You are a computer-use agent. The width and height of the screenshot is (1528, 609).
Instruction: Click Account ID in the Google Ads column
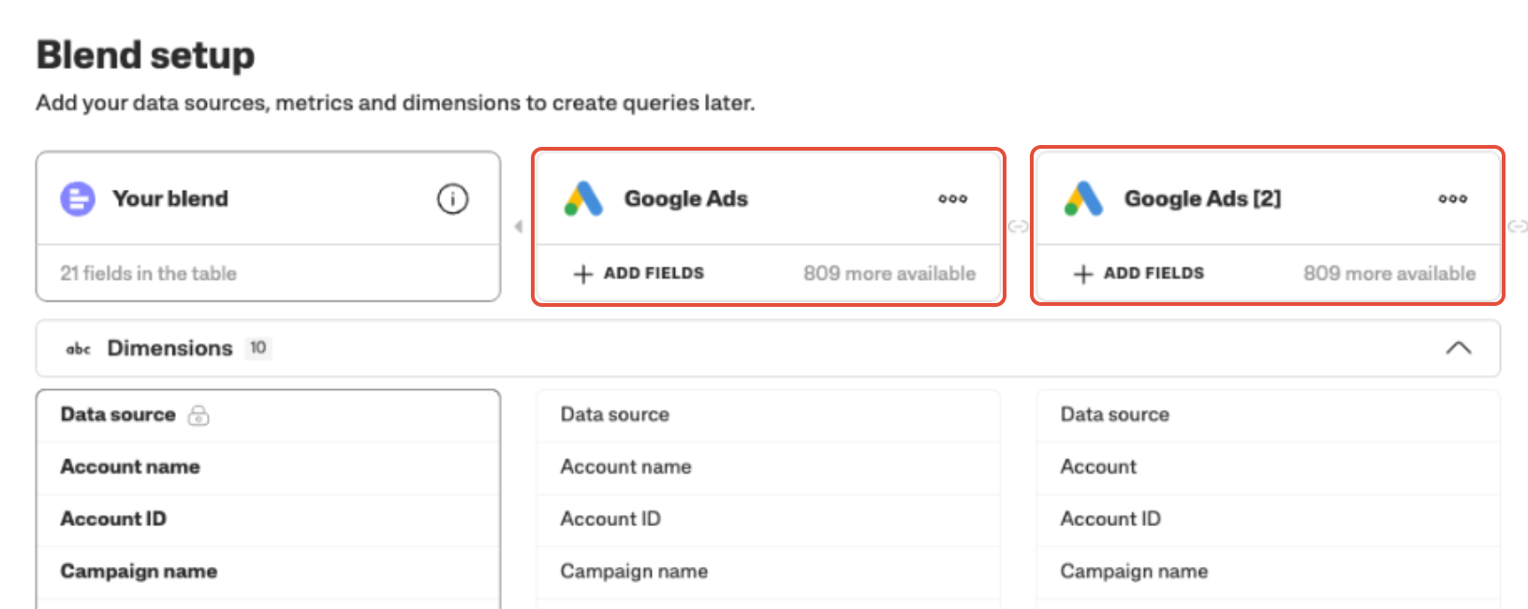point(768,519)
